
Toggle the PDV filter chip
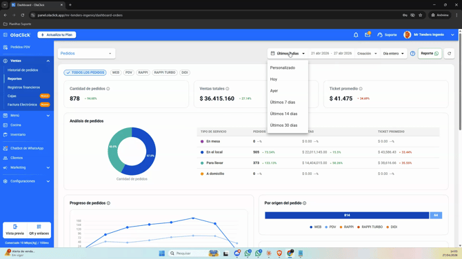[x=129, y=72]
